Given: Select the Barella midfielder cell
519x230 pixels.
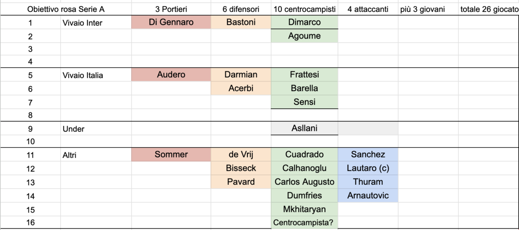Looking at the screenshot, I should click(x=304, y=88).
